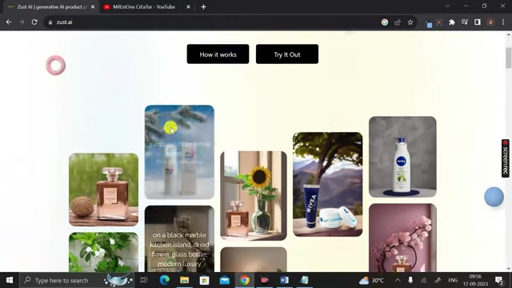Screen dimensions: 512x288
Task: Select the Nivea lotion bottle thumbnail
Action: (402, 157)
